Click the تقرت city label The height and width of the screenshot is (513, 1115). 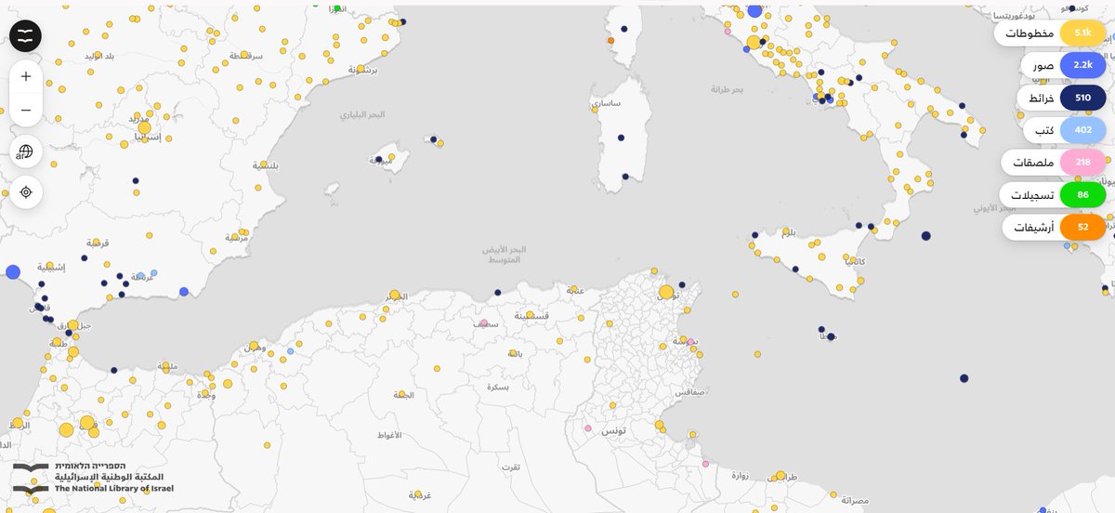[510, 467]
